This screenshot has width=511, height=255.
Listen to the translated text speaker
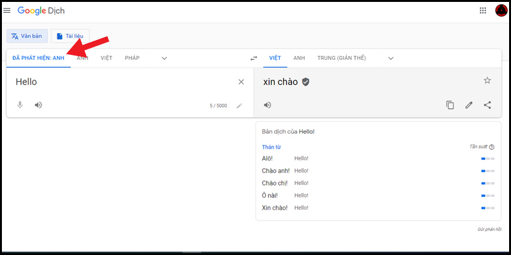coord(268,105)
